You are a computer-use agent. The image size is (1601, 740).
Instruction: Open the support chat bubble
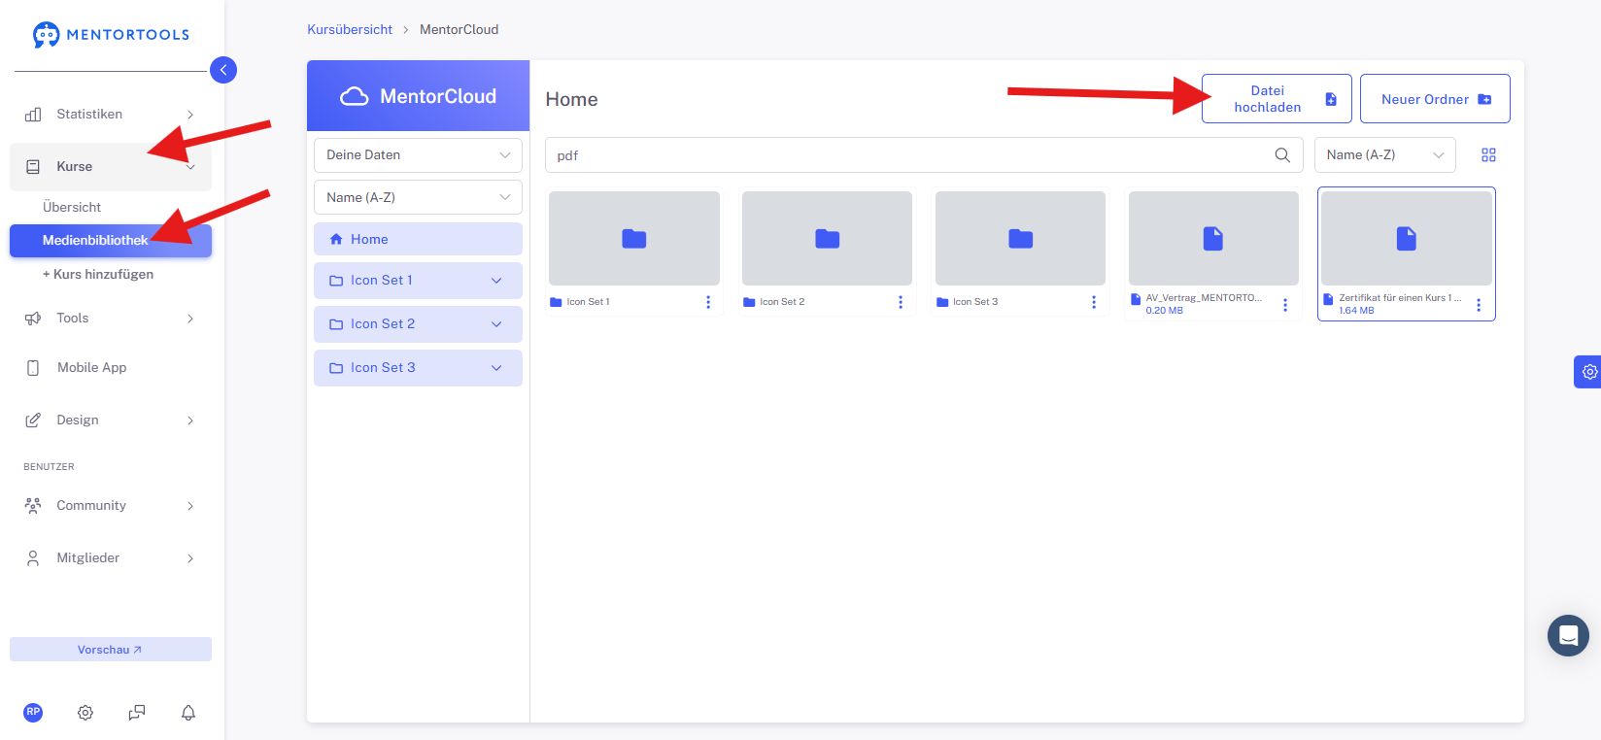[x=1568, y=636]
